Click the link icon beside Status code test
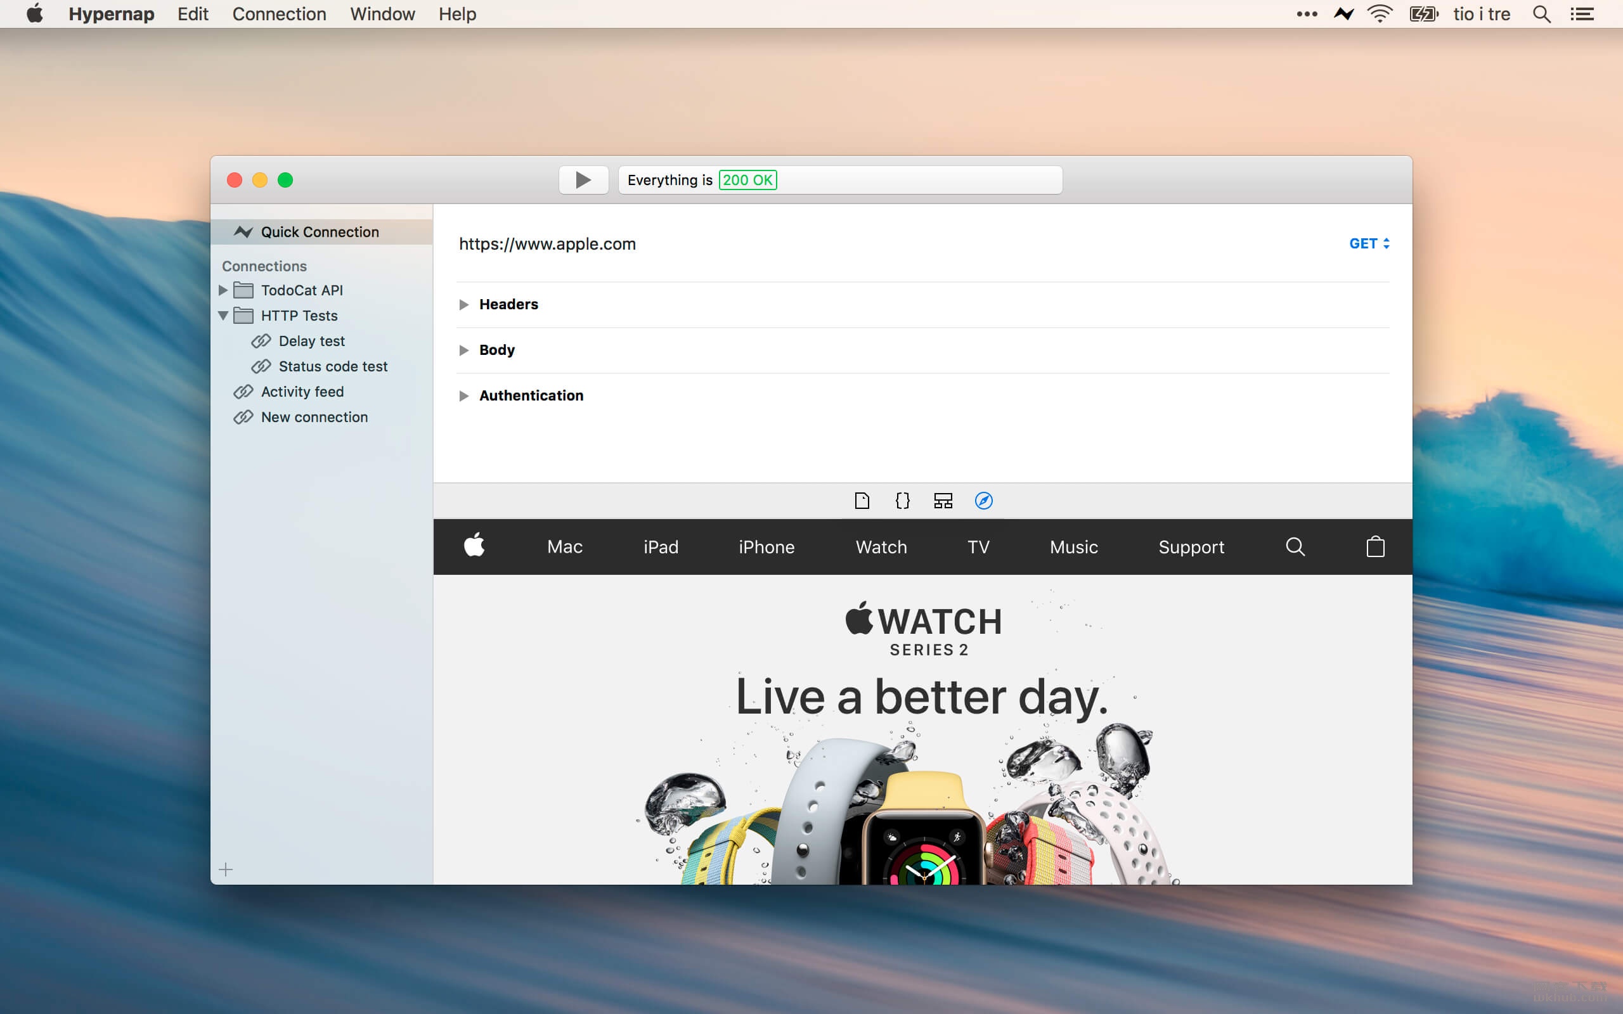Image resolution: width=1623 pixels, height=1014 pixels. click(x=261, y=367)
